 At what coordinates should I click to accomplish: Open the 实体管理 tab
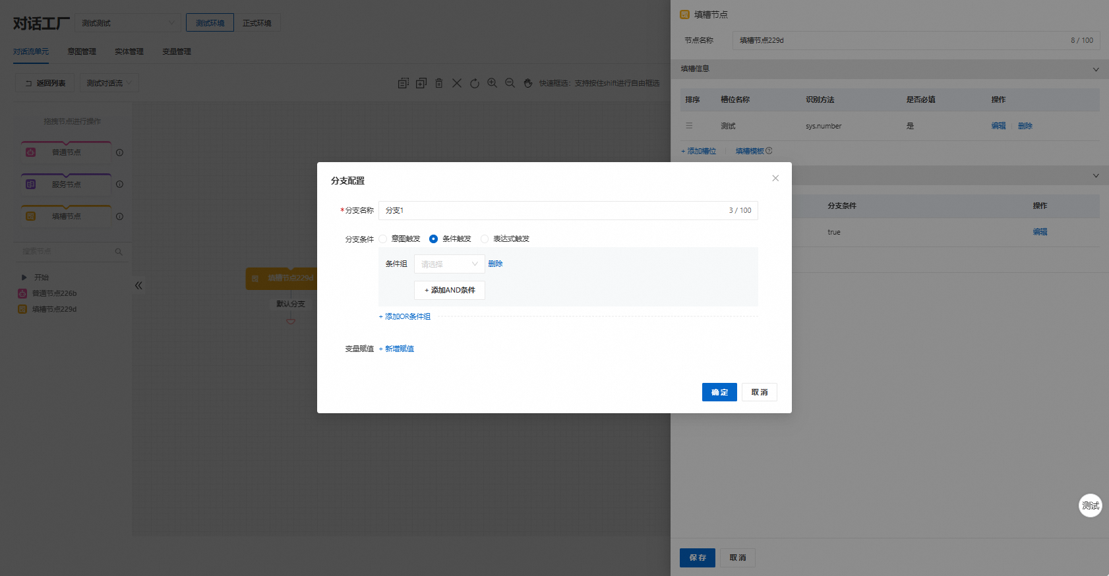click(x=129, y=51)
